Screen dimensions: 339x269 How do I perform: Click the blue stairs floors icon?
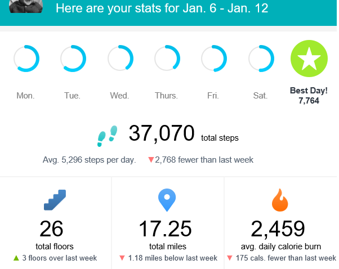55,201
